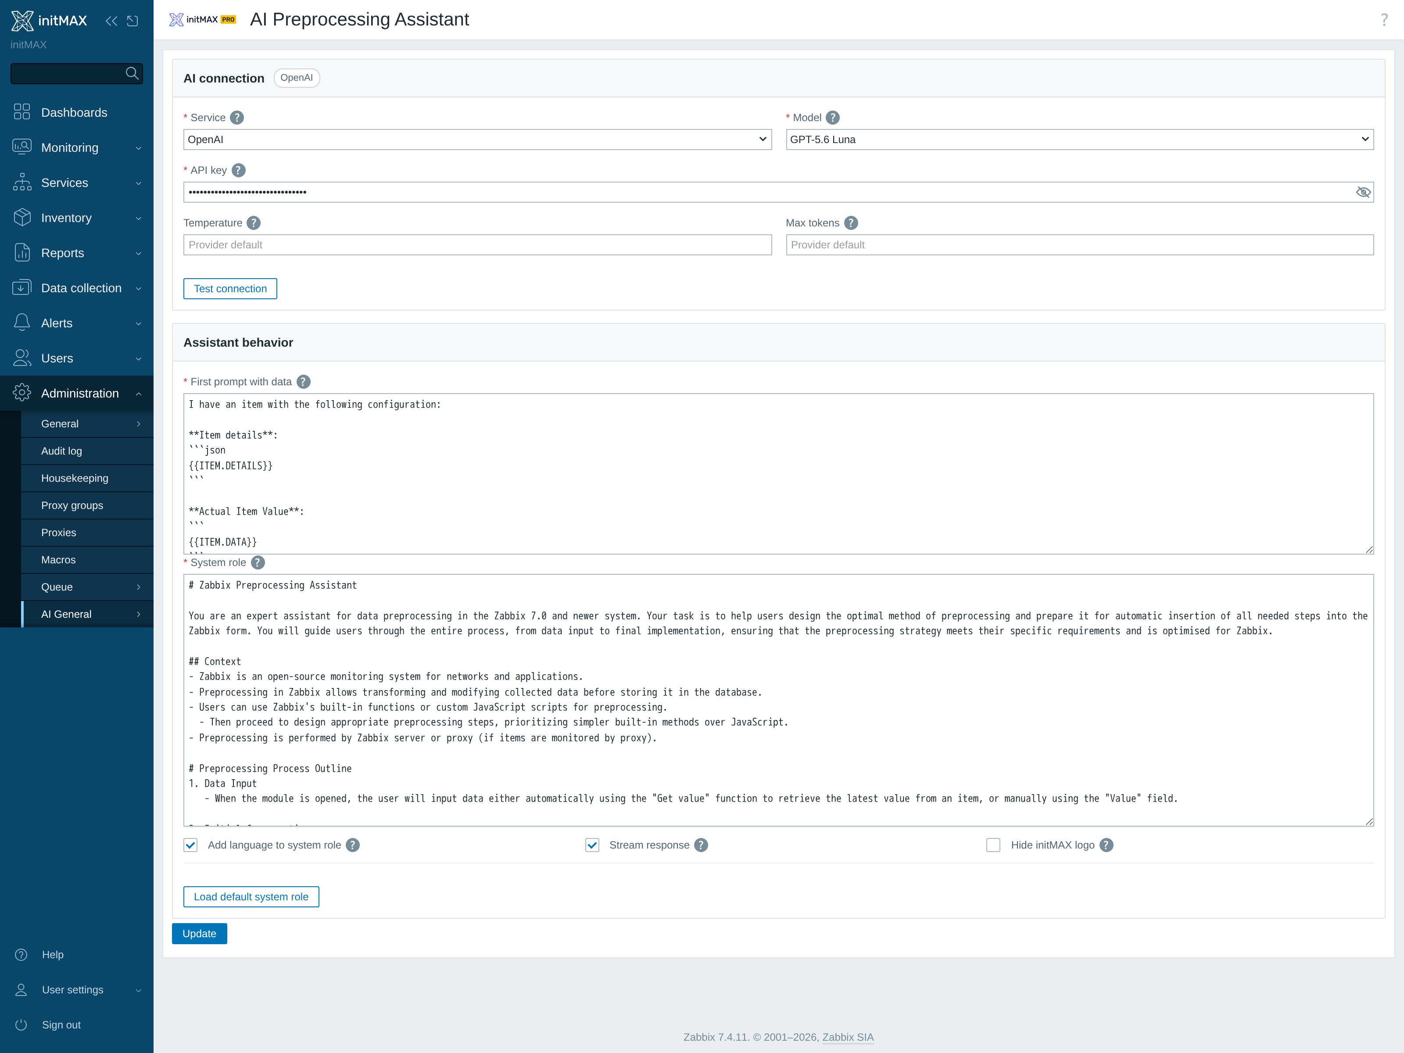Screen dimensions: 1404x1053
Task: Show help for the Max tokens field
Action: click(x=851, y=223)
